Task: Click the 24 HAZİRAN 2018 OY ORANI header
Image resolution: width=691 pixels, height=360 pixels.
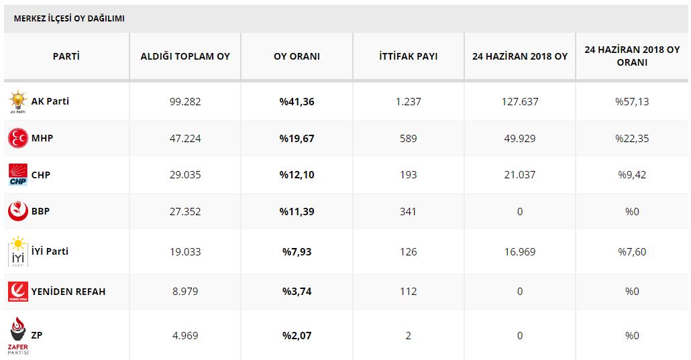Action: [632, 56]
